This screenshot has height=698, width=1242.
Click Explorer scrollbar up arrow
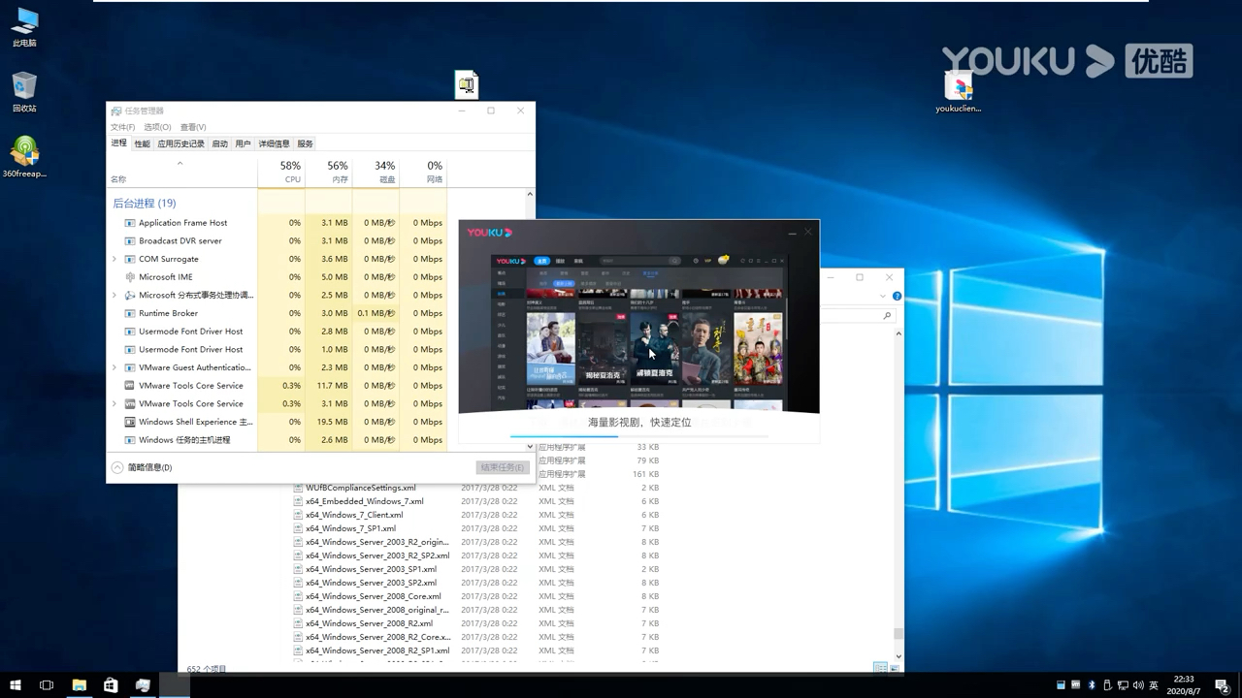(x=898, y=333)
